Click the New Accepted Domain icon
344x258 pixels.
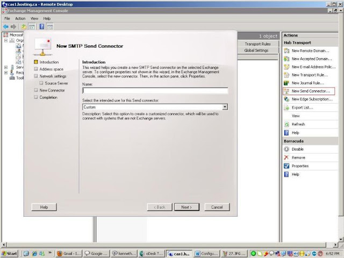pos(286,59)
